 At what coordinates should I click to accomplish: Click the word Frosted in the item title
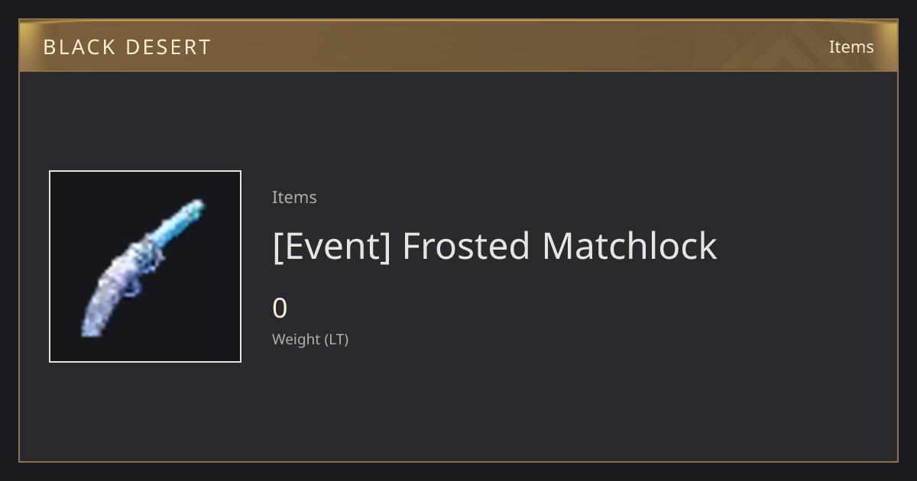[466, 246]
